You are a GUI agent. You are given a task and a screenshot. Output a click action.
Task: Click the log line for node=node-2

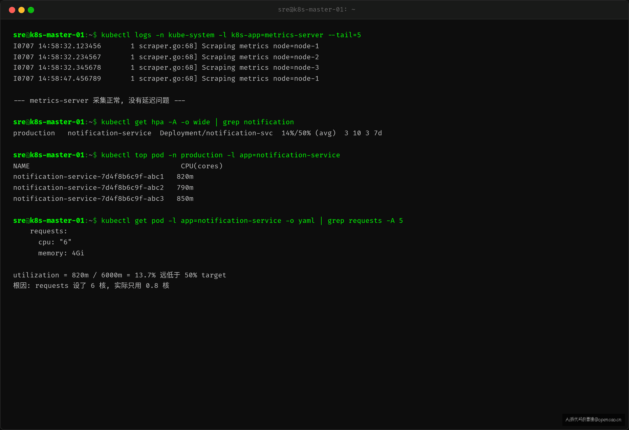[166, 57]
